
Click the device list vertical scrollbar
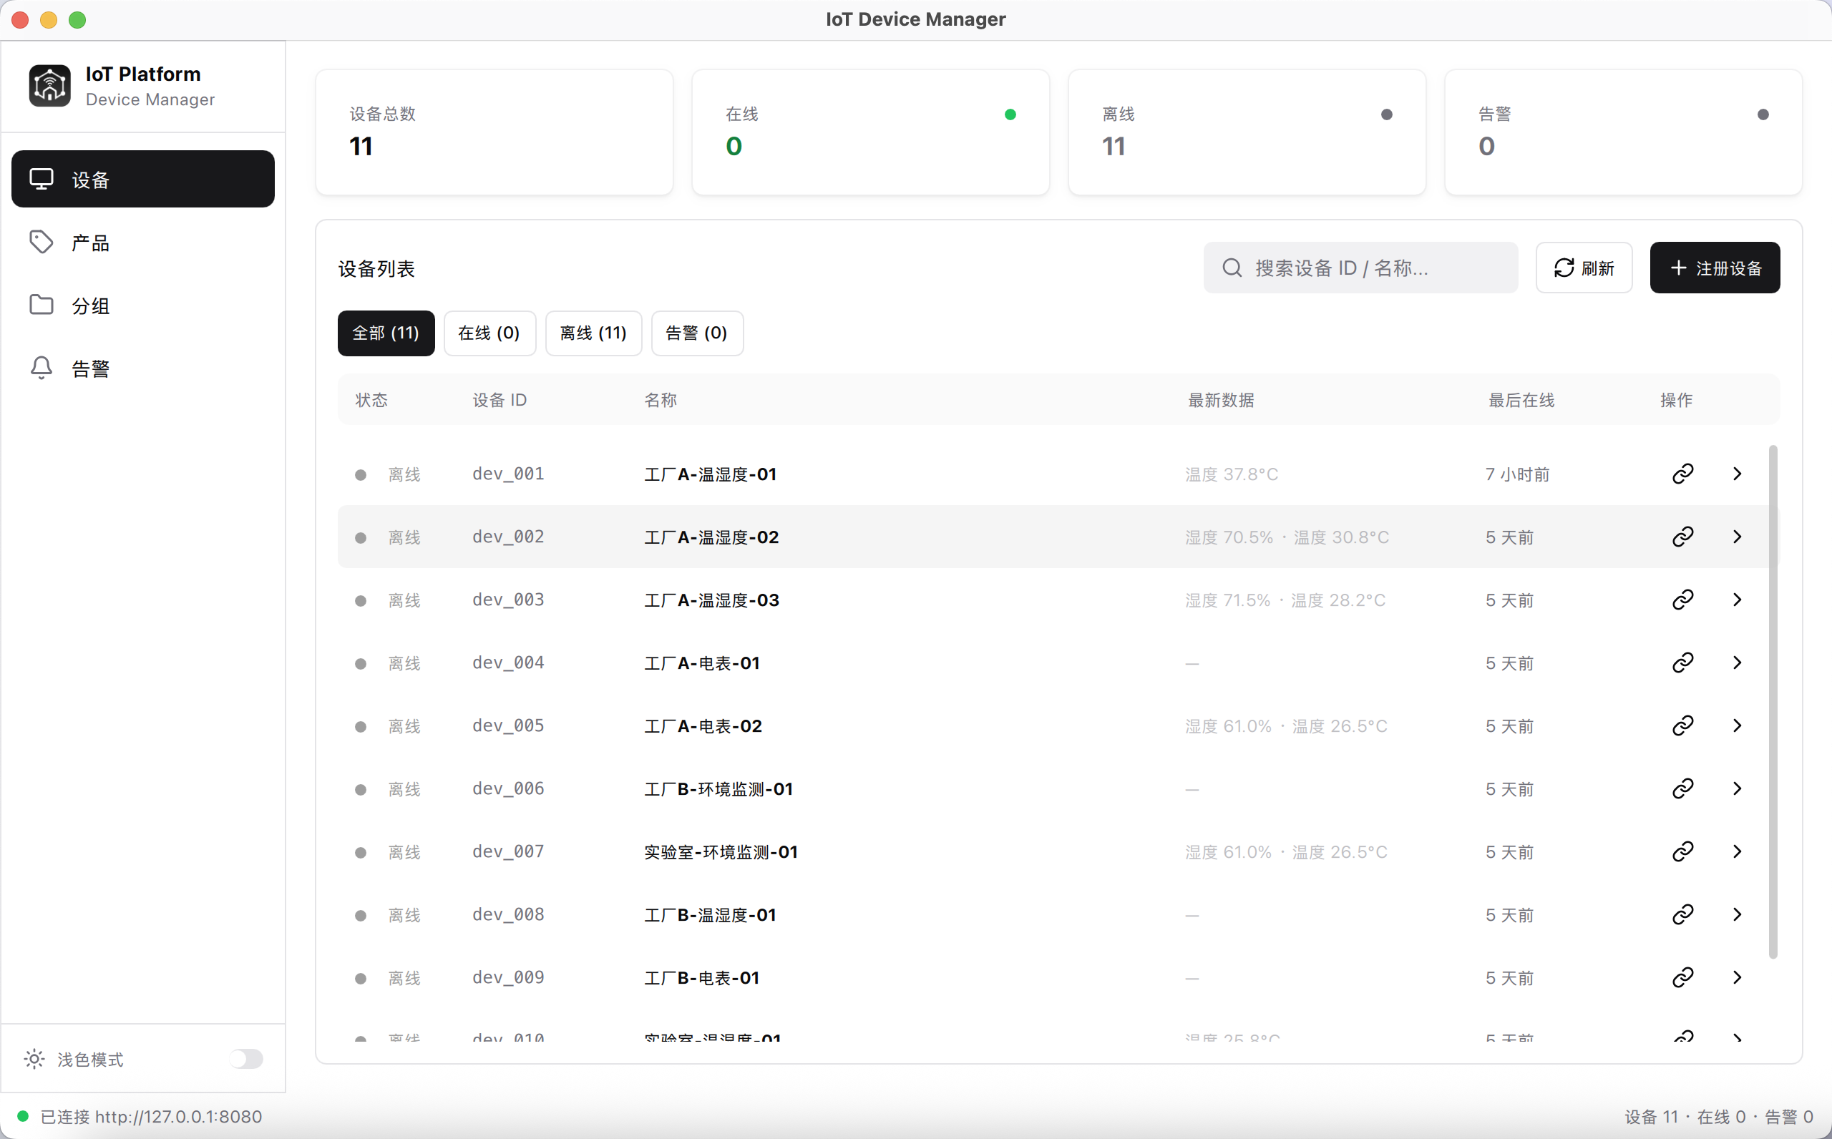[x=1773, y=701]
